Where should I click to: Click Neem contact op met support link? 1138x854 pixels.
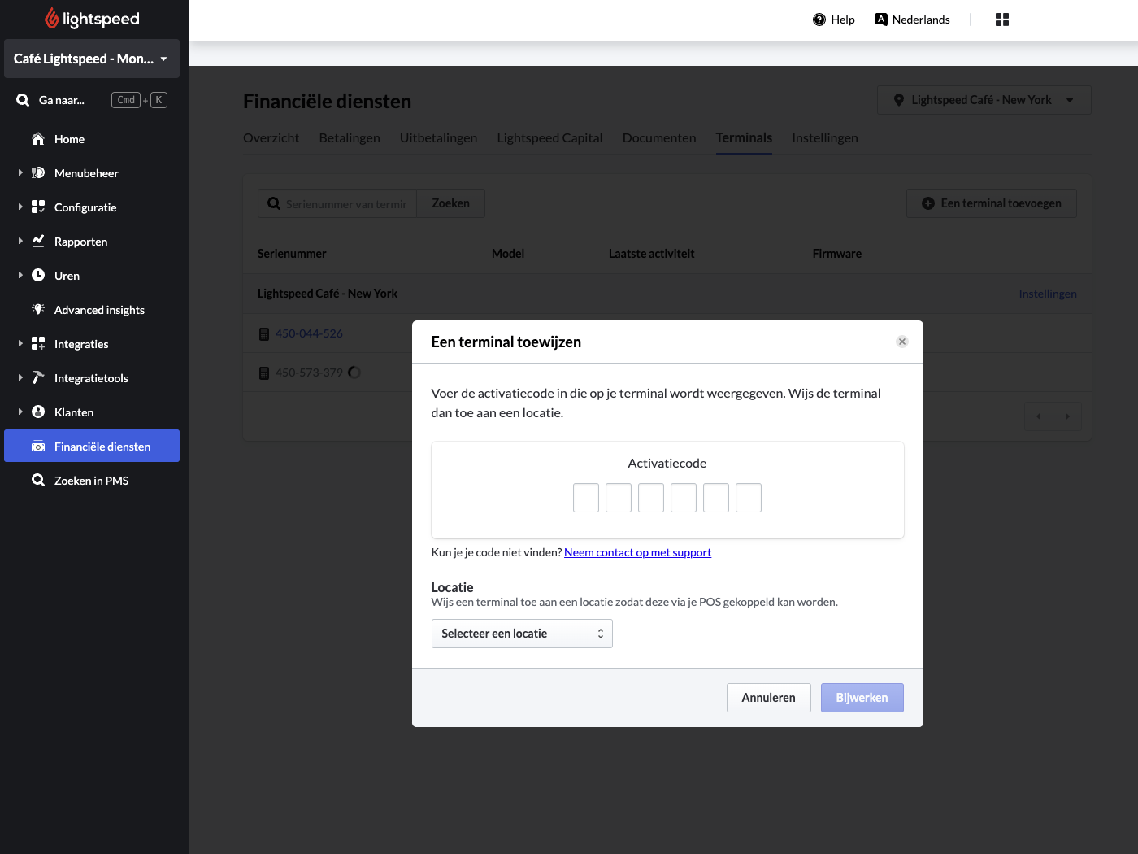coord(637,552)
